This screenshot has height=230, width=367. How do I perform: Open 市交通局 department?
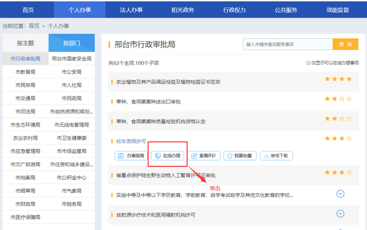(x=25, y=98)
